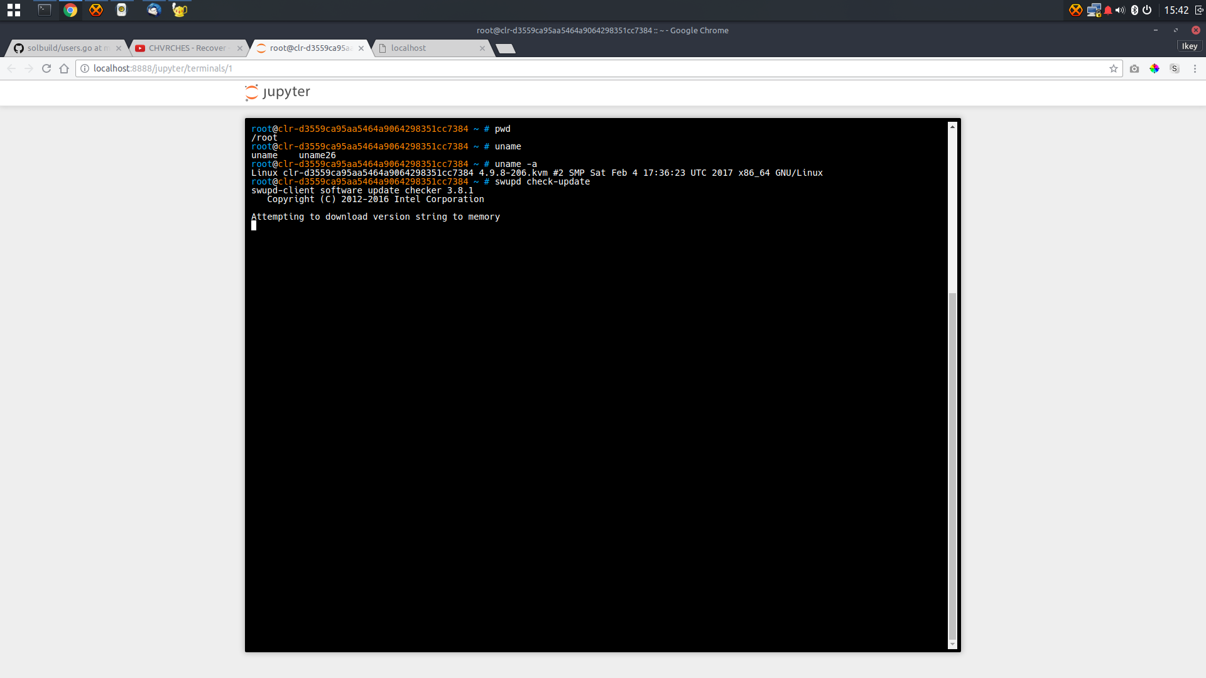Image resolution: width=1206 pixels, height=678 pixels.
Task: Close the localhost tab
Action: 482,48
